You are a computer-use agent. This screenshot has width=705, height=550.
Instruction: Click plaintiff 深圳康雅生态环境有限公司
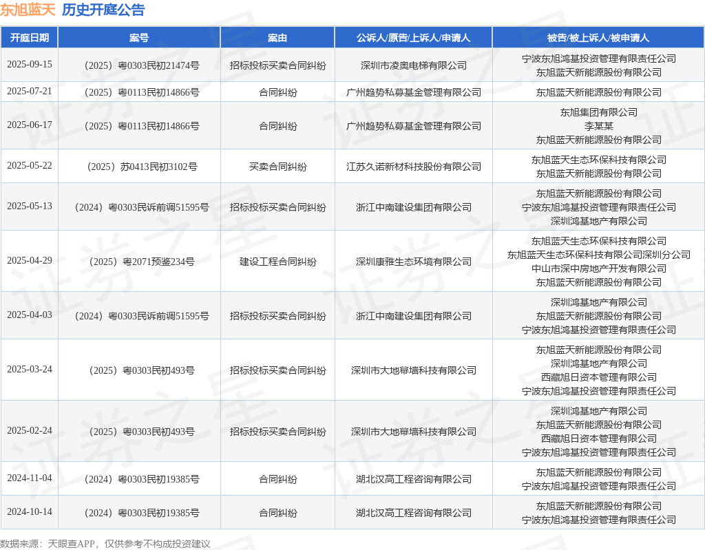414,262
